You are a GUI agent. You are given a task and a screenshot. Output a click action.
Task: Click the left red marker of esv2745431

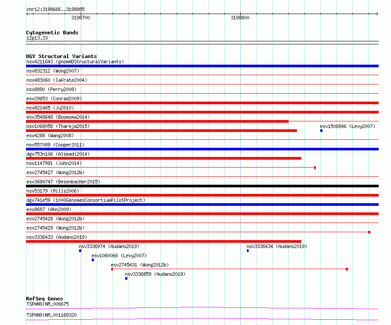point(112,269)
